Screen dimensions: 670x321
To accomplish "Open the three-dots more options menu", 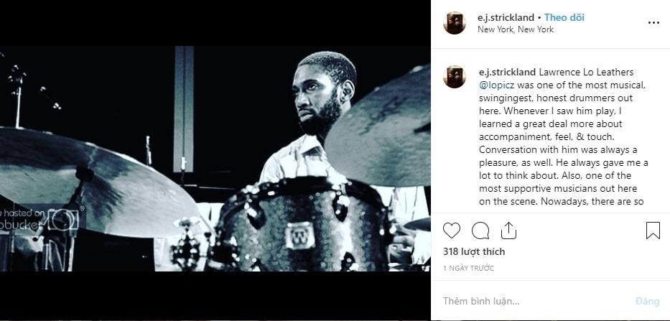I will coord(653,23).
